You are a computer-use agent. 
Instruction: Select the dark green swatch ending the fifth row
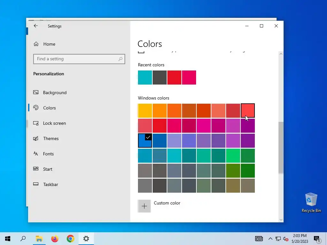(x=248, y=171)
